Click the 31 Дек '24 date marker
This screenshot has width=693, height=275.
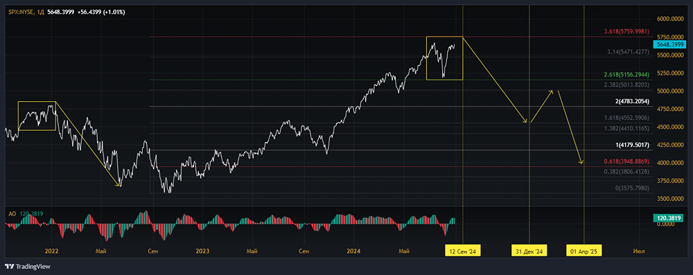click(529, 251)
